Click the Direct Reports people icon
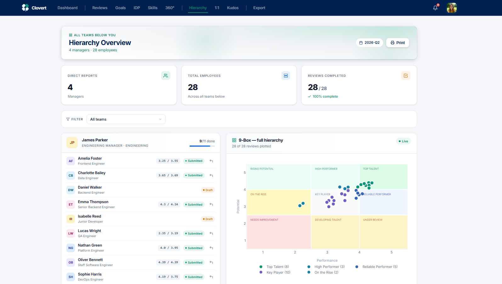502x284 pixels. pos(166,76)
